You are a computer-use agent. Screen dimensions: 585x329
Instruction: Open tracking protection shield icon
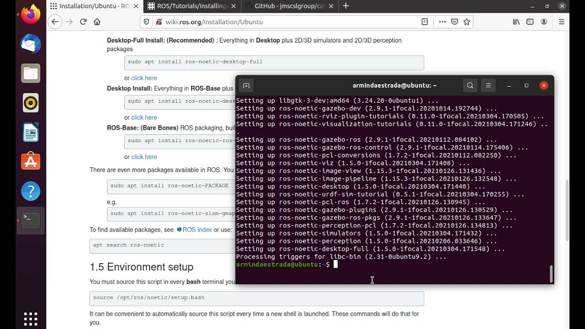(146, 21)
